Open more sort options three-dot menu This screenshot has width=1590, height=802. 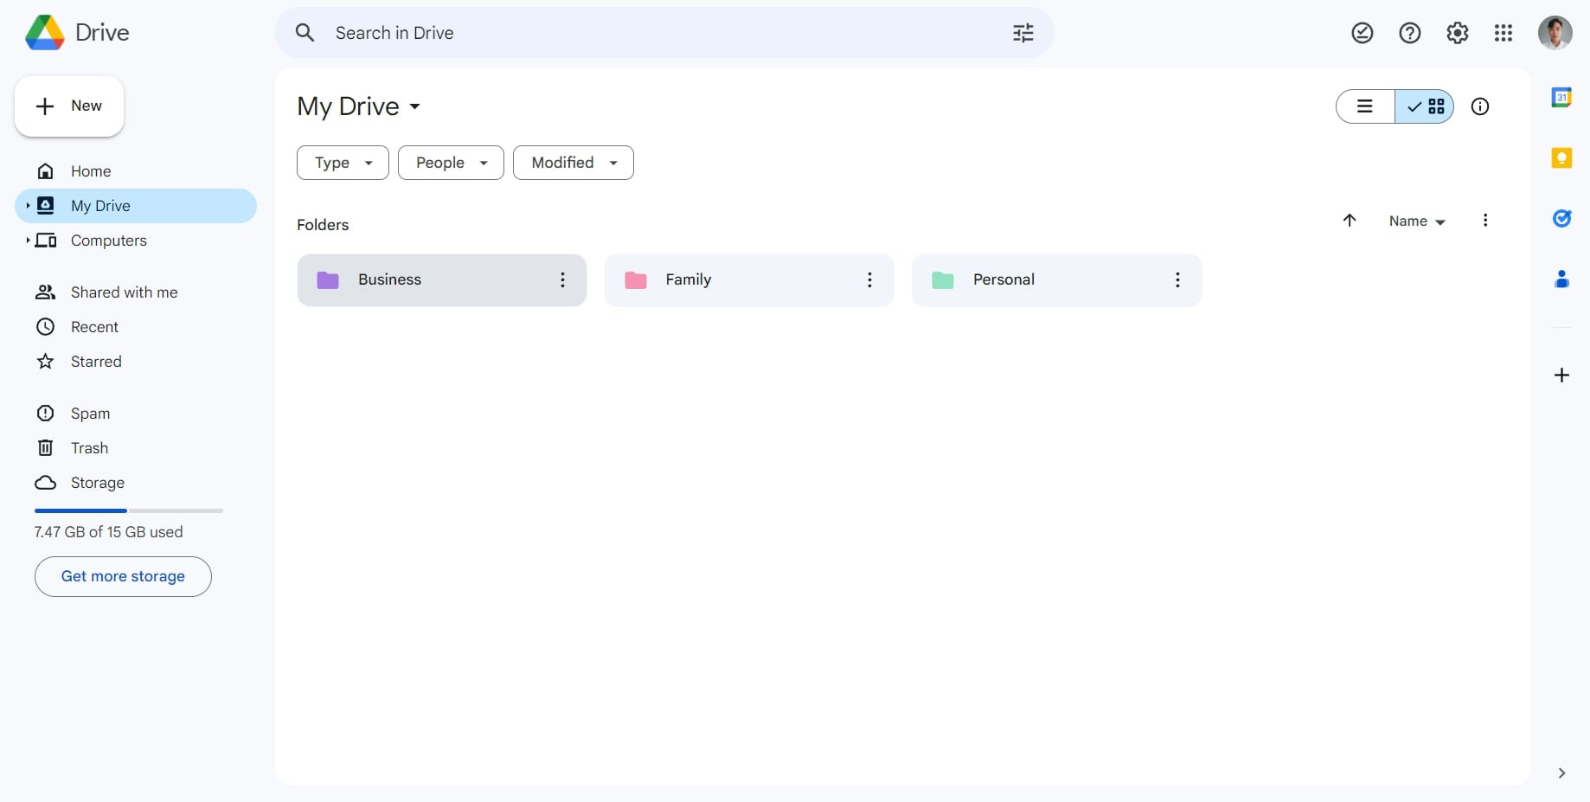tap(1485, 221)
